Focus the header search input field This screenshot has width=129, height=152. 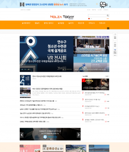click(97, 16)
